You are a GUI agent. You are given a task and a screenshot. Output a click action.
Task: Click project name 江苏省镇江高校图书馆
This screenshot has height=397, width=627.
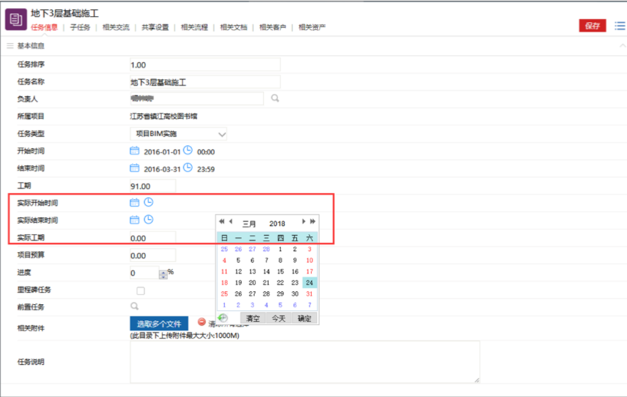tap(164, 116)
